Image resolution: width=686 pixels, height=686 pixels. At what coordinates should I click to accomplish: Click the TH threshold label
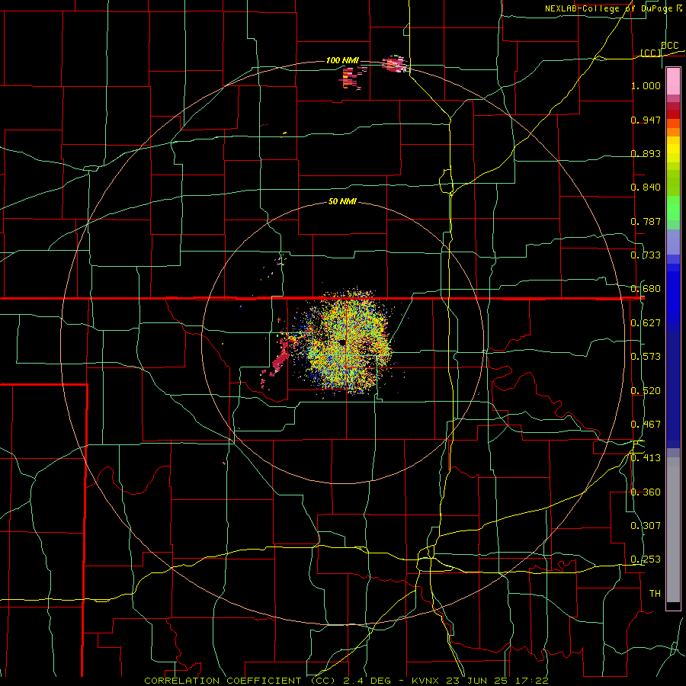655,594
